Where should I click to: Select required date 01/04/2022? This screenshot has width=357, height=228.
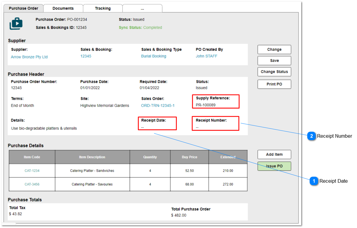pos(149,88)
